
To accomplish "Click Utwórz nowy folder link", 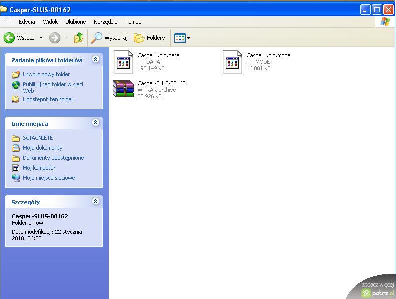I will click(46, 74).
